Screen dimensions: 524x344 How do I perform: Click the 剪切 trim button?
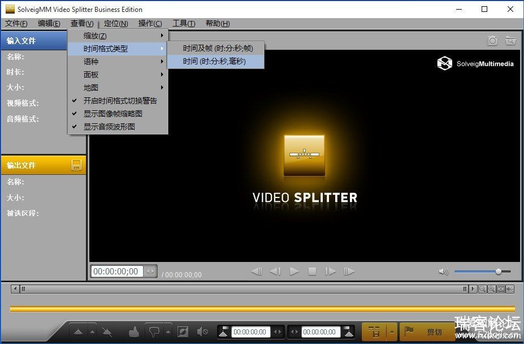click(427, 332)
